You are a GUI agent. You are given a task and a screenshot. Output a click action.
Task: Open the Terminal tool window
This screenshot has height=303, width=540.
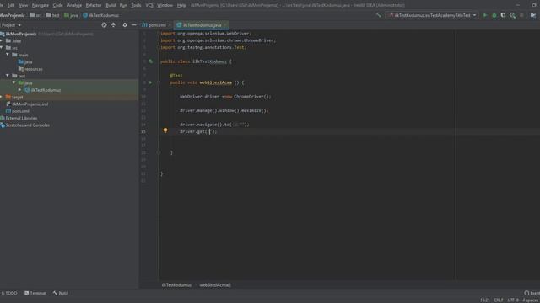pyautogui.click(x=35, y=293)
